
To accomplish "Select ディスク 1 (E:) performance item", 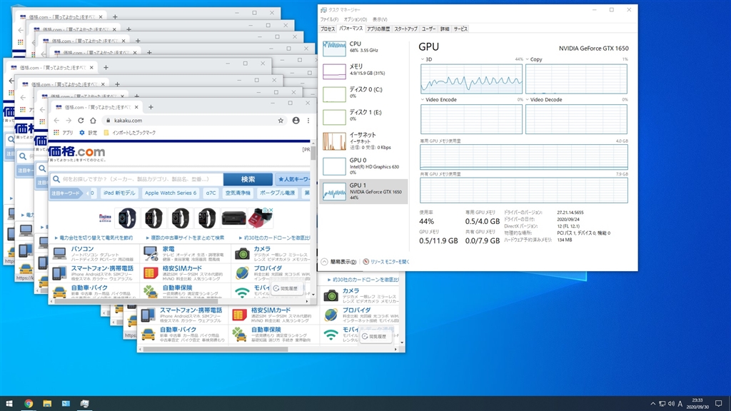I will (x=363, y=116).
